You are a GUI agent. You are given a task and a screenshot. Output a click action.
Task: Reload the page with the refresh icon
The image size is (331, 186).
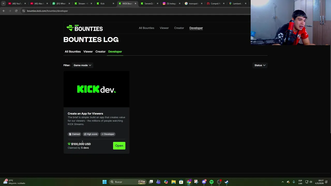(16, 11)
